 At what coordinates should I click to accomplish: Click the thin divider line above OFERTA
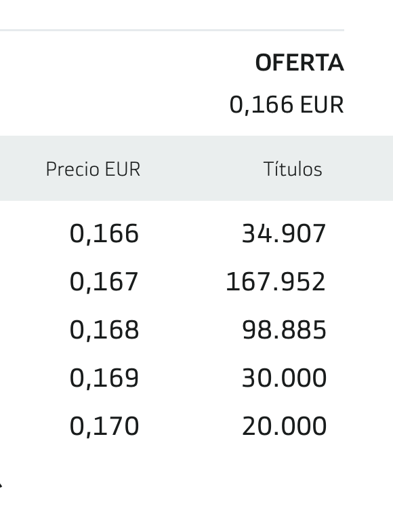point(172,30)
